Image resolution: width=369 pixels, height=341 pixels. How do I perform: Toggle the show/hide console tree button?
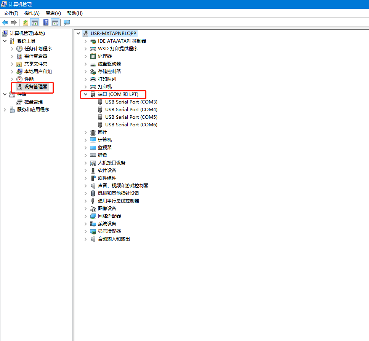(35, 22)
